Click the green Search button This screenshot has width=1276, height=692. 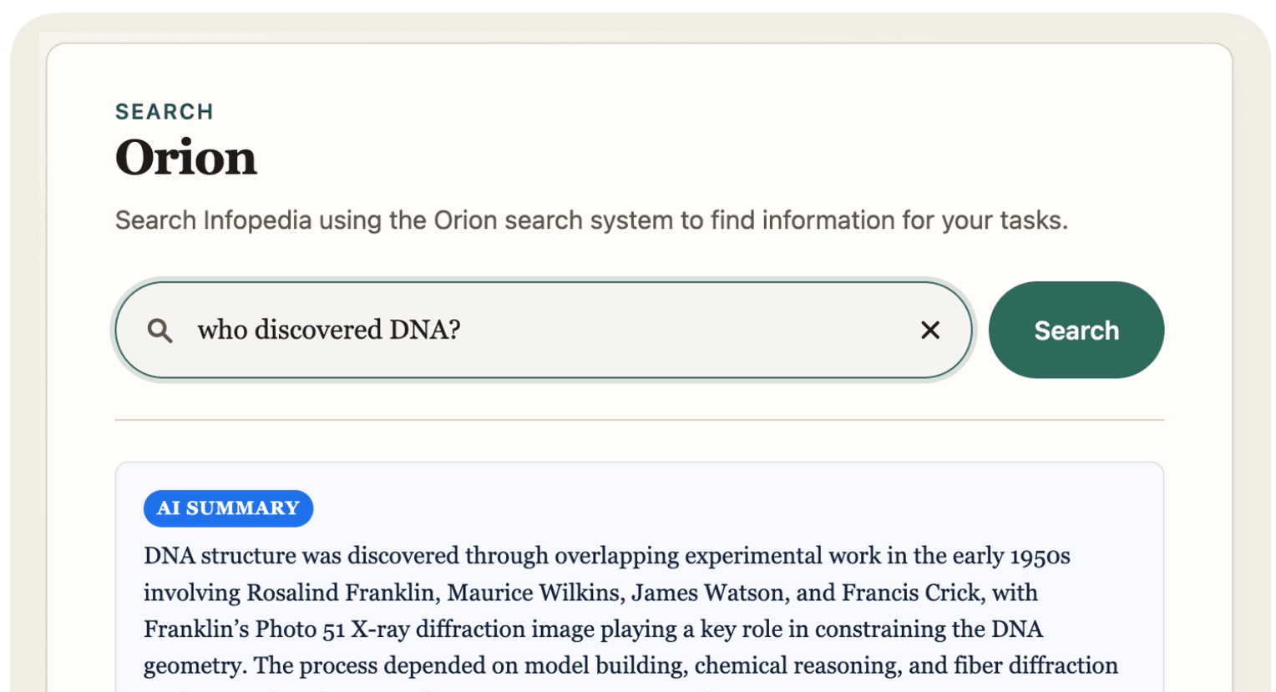1076,330
